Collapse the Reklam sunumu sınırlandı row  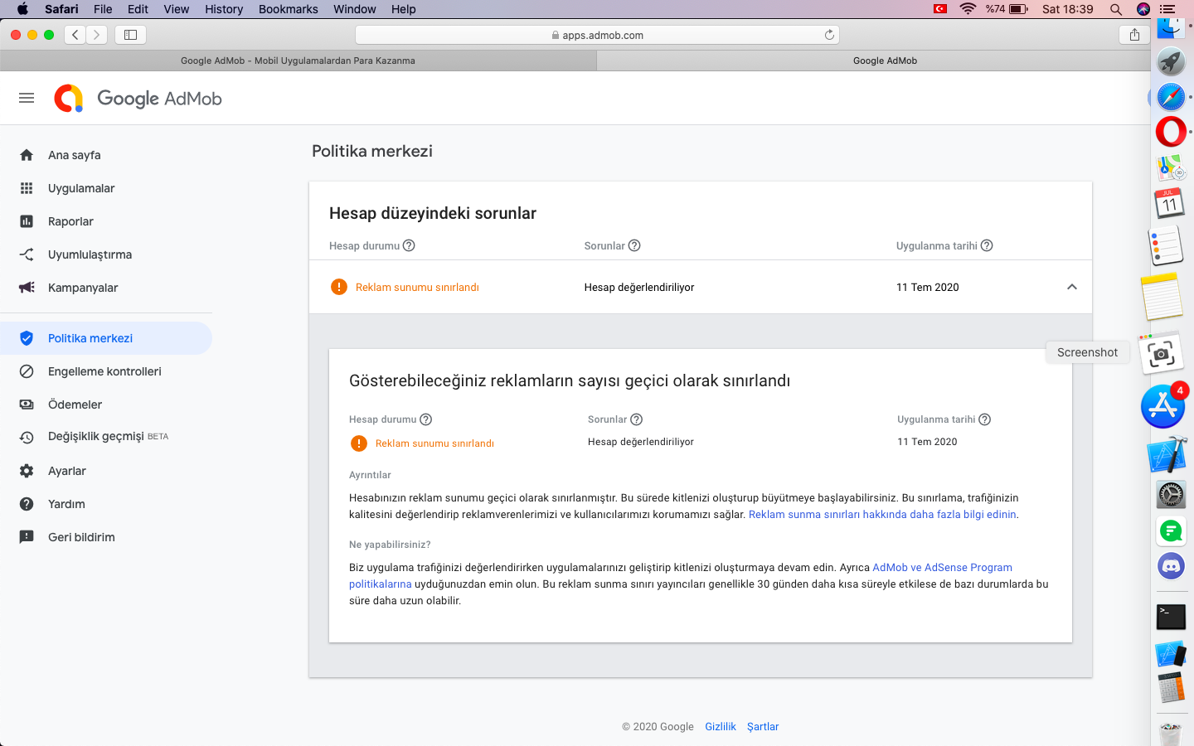(1072, 287)
